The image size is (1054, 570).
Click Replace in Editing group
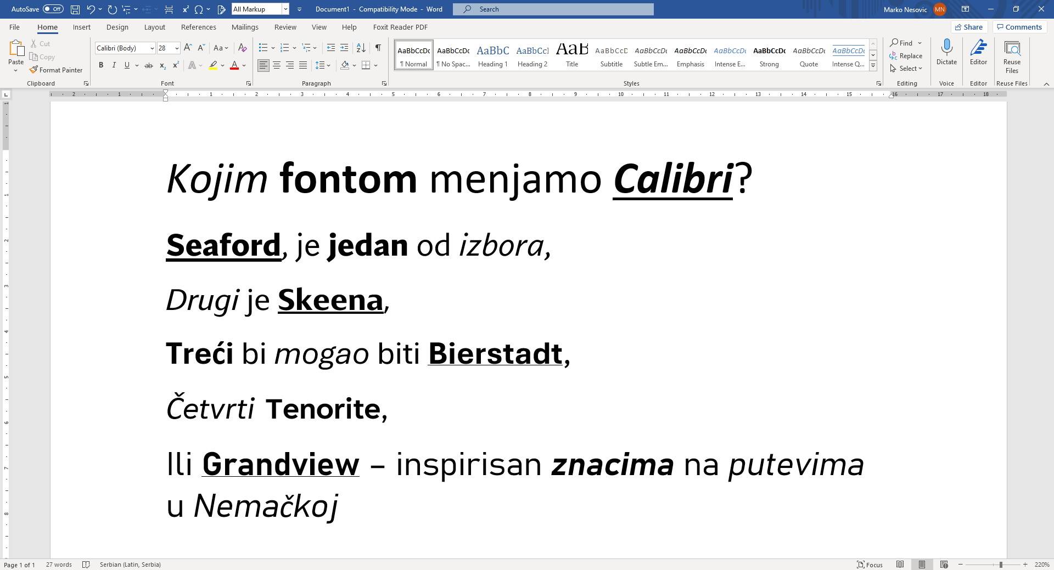click(906, 56)
